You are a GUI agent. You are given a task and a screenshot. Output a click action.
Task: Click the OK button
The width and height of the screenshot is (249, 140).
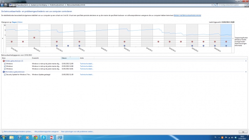tap(243, 132)
